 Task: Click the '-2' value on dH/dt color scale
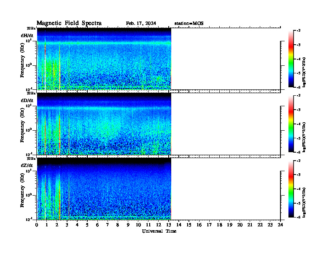[x=299, y=31]
